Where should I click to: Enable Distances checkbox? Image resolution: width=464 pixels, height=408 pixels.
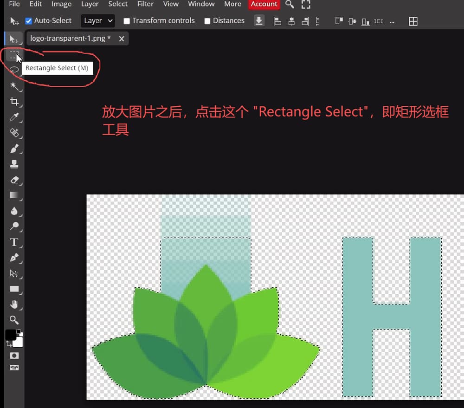tap(207, 21)
